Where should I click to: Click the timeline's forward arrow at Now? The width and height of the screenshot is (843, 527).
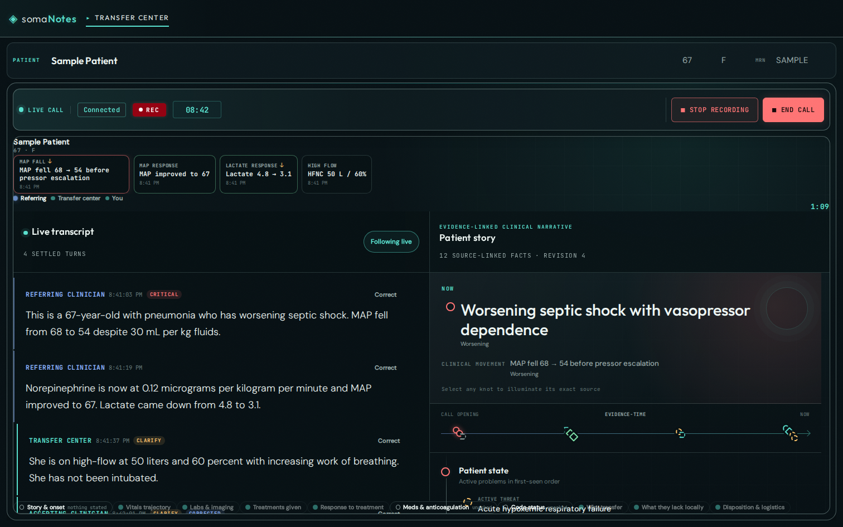[x=808, y=433]
